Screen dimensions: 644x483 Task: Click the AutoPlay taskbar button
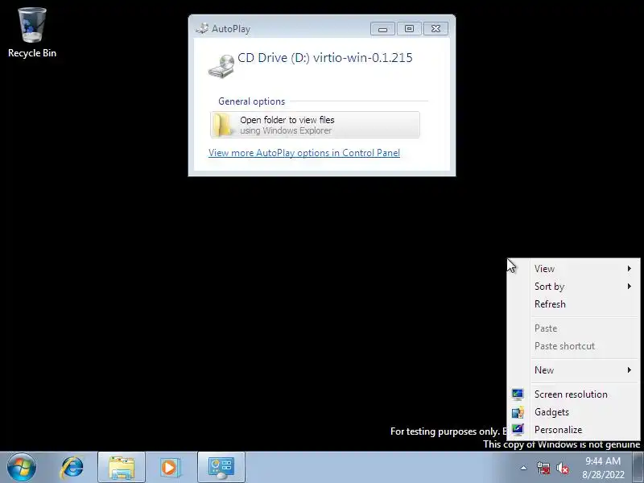[x=221, y=468]
